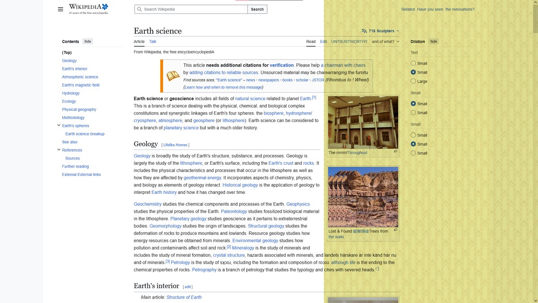The height and width of the screenshot is (303, 538).
Task: Go to Atmospheric science in contents
Action: click(x=80, y=77)
